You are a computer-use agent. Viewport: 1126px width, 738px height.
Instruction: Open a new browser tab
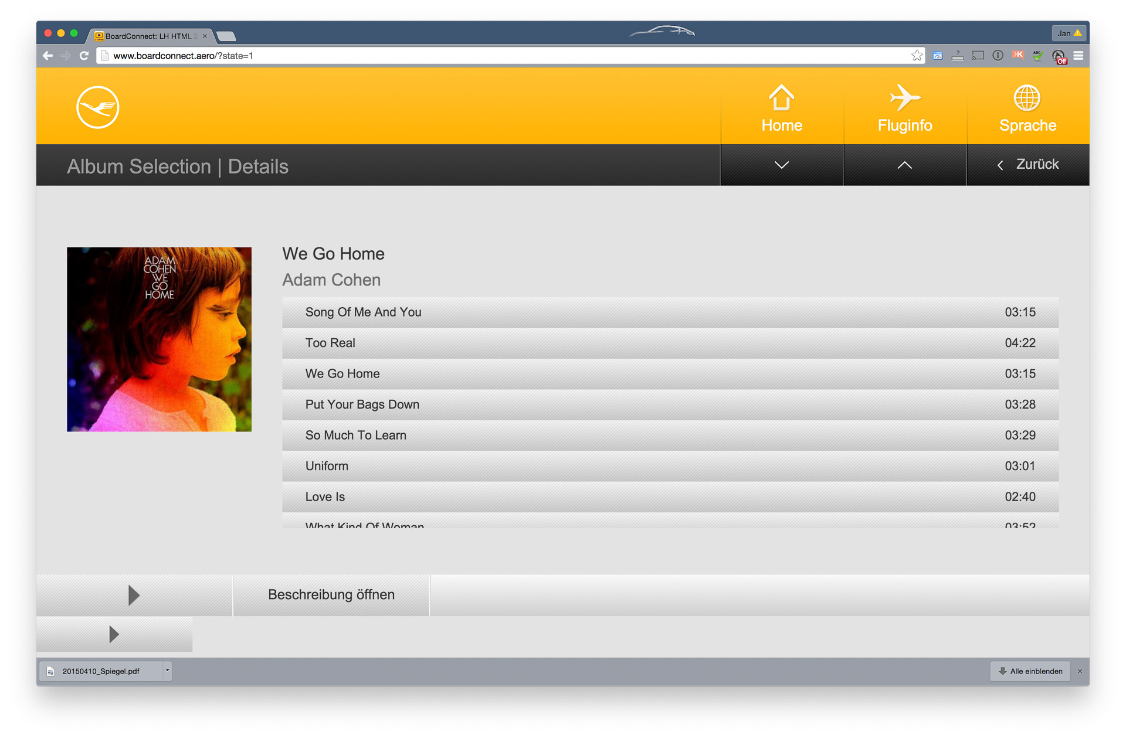pos(226,36)
